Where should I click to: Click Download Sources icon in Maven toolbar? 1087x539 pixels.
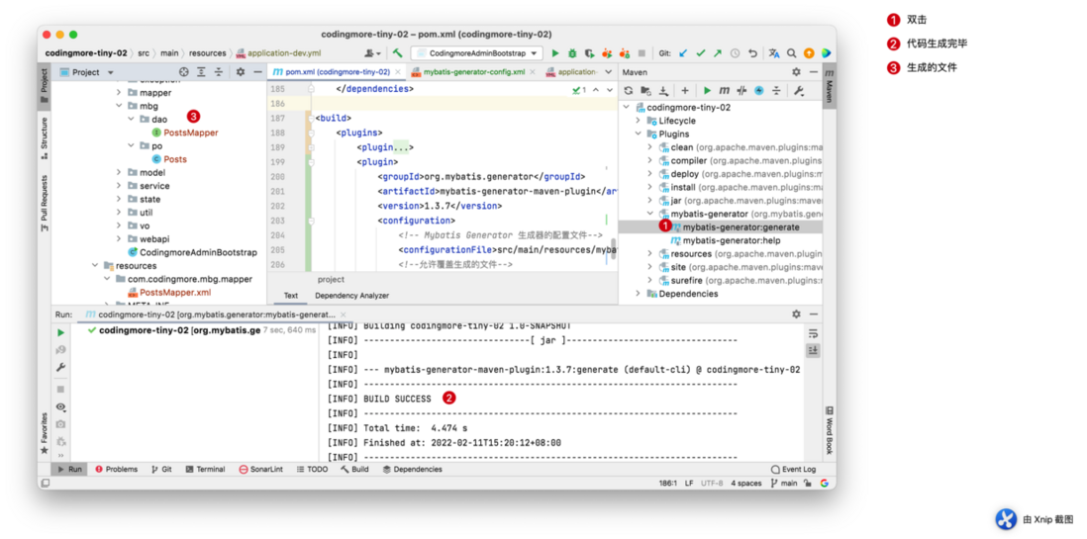(x=663, y=91)
